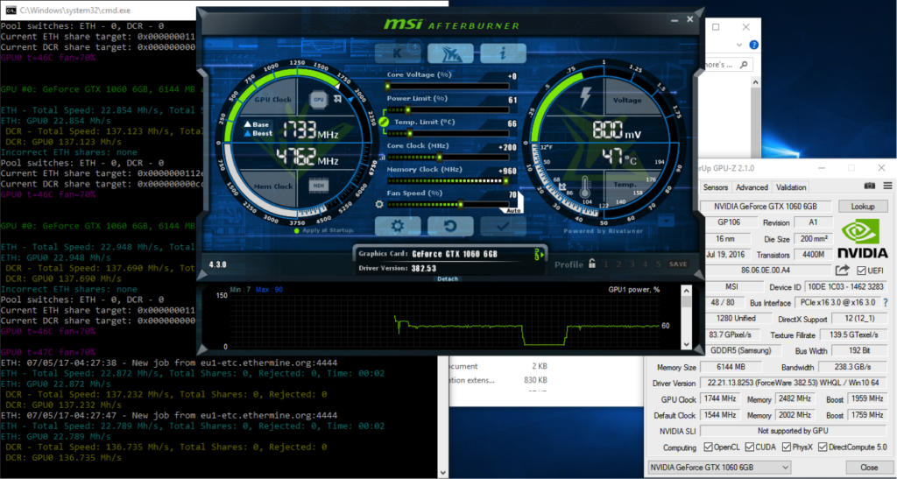Click the GPU-Z BIOS export share icon
Viewport: 897px width, 479px height.
(842, 270)
